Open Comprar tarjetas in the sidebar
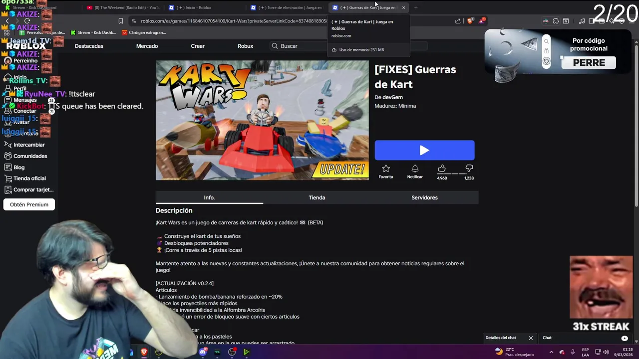The image size is (639, 359). pos(33,189)
